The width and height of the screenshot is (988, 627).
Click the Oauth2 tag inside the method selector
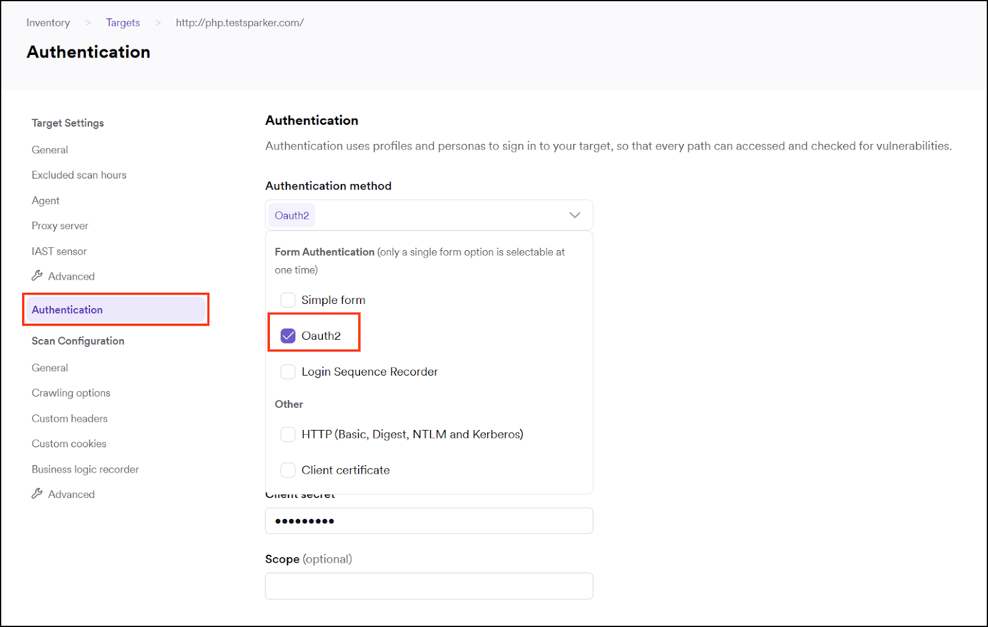[x=291, y=215]
